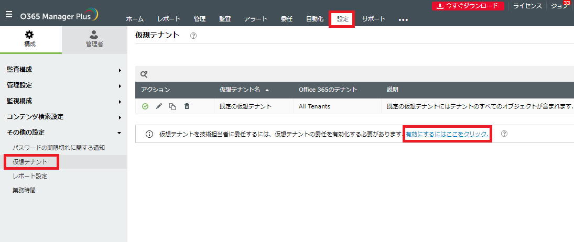The height and width of the screenshot is (242, 574).
Task: Click the 説明 column header
Action: [393, 90]
